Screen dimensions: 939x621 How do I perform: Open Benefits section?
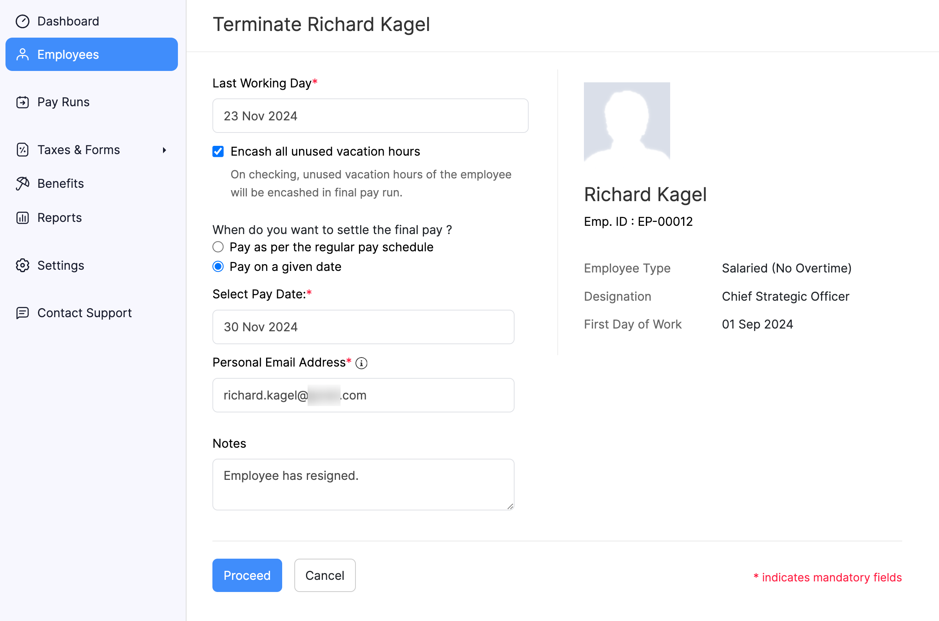tap(60, 183)
